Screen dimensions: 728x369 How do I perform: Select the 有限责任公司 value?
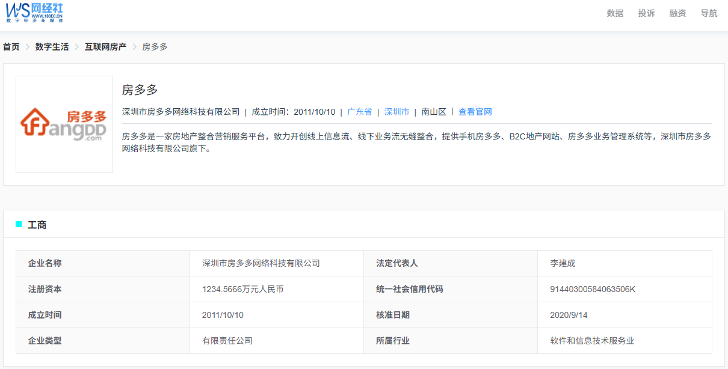[x=227, y=341]
